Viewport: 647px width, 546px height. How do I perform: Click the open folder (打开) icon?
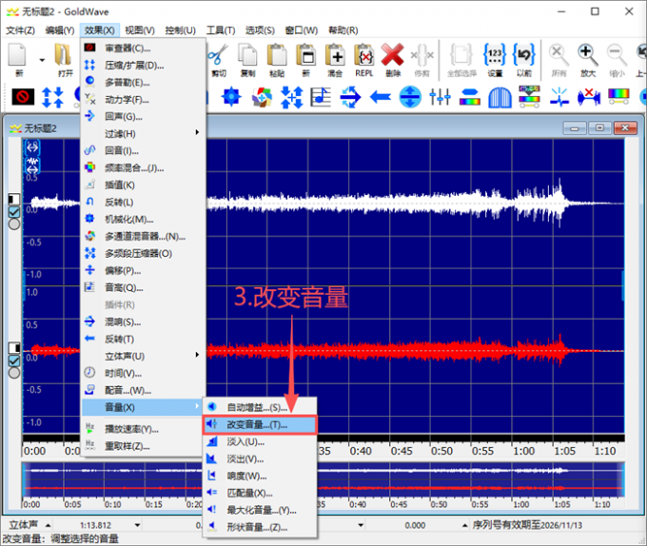click(x=64, y=55)
